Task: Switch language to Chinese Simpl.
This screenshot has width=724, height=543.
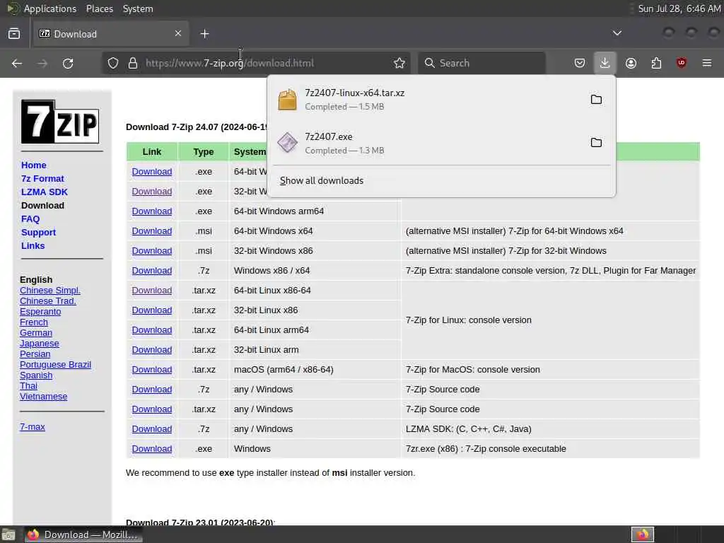Action: click(x=50, y=291)
